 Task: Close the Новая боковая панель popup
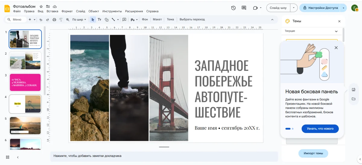(x=336, y=48)
